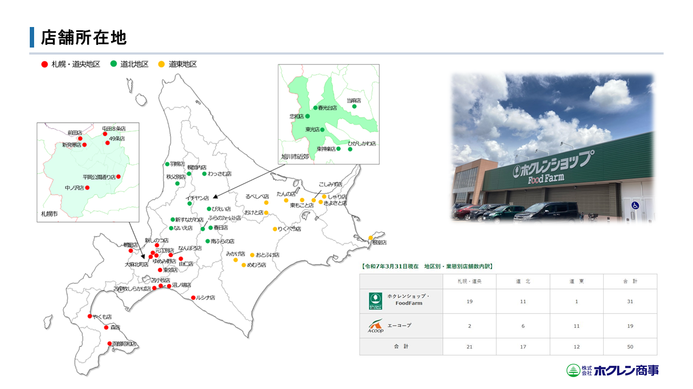Select the 当麻店 marker in Asahikawa inset
The height and width of the screenshot is (389, 693).
click(x=355, y=106)
